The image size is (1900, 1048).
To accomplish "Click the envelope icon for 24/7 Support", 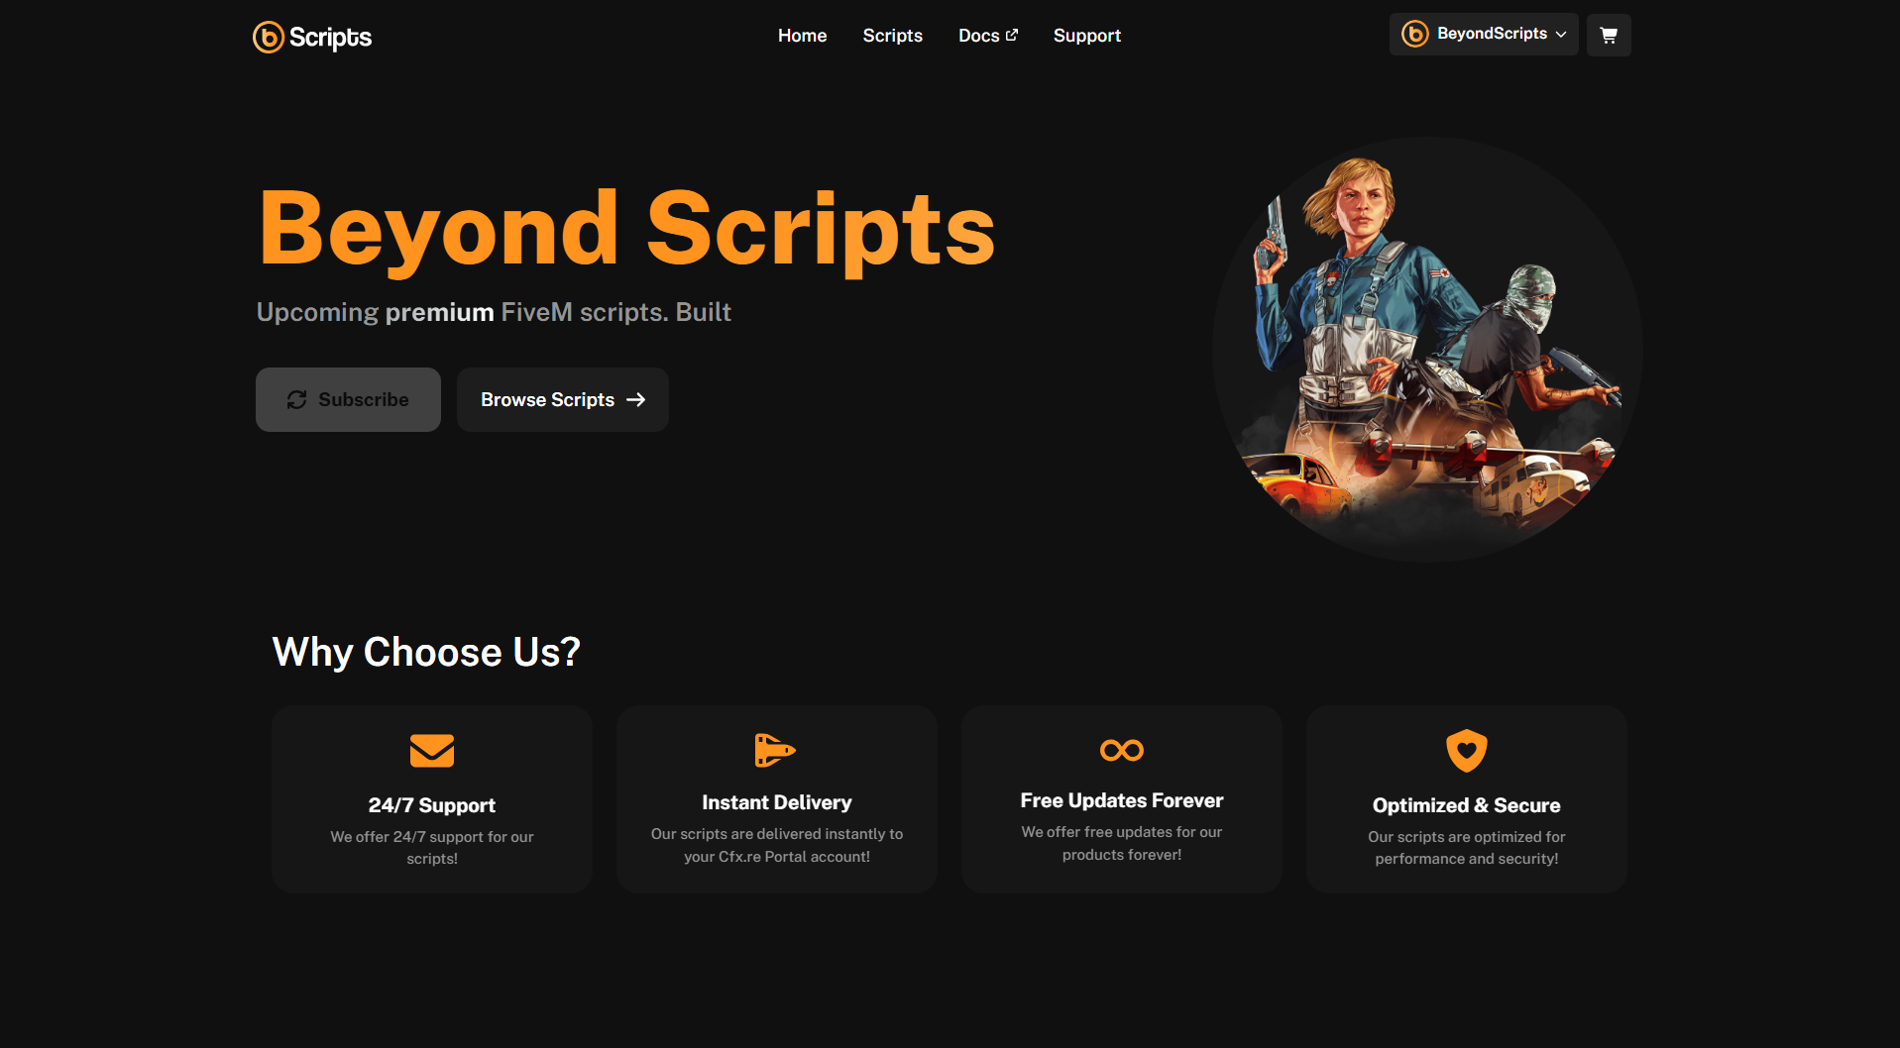I will click(431, 750).
